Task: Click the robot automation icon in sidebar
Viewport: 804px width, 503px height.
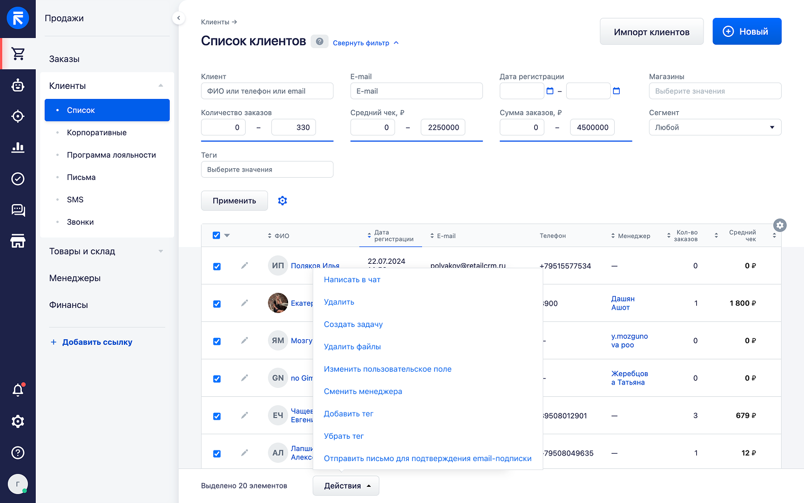Action: [x=18, y=85]
